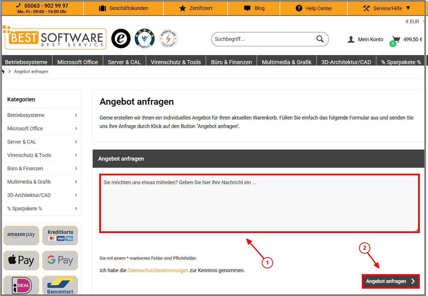
Task: Click the Best Software logo
Action: coord(55,38)
